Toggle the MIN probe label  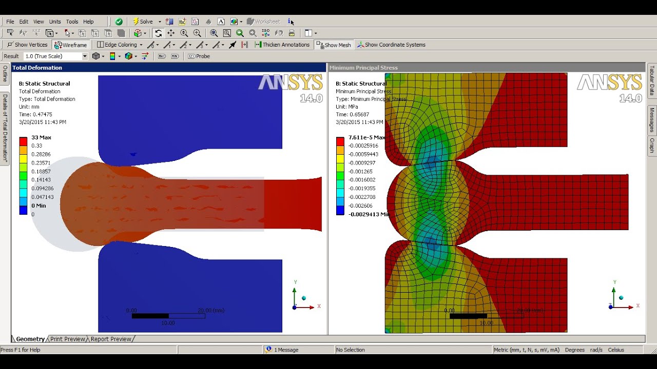point(175,56)
